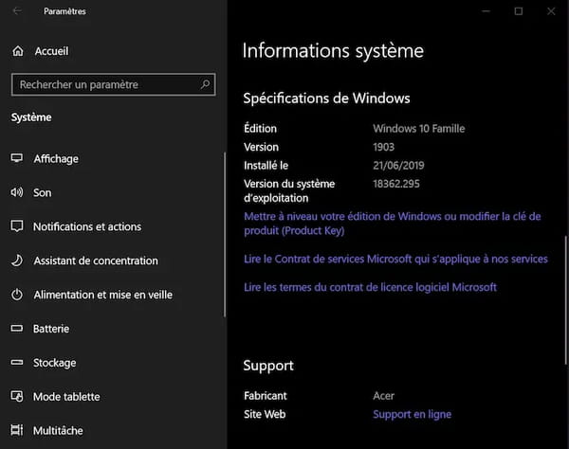This screenshot has height=449, width=569.
Task: Go to Accueil home page
Action: coord(51,51)
